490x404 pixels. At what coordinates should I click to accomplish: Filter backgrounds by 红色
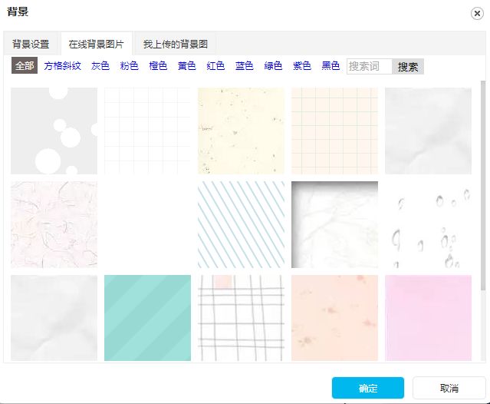coord(215,66)
